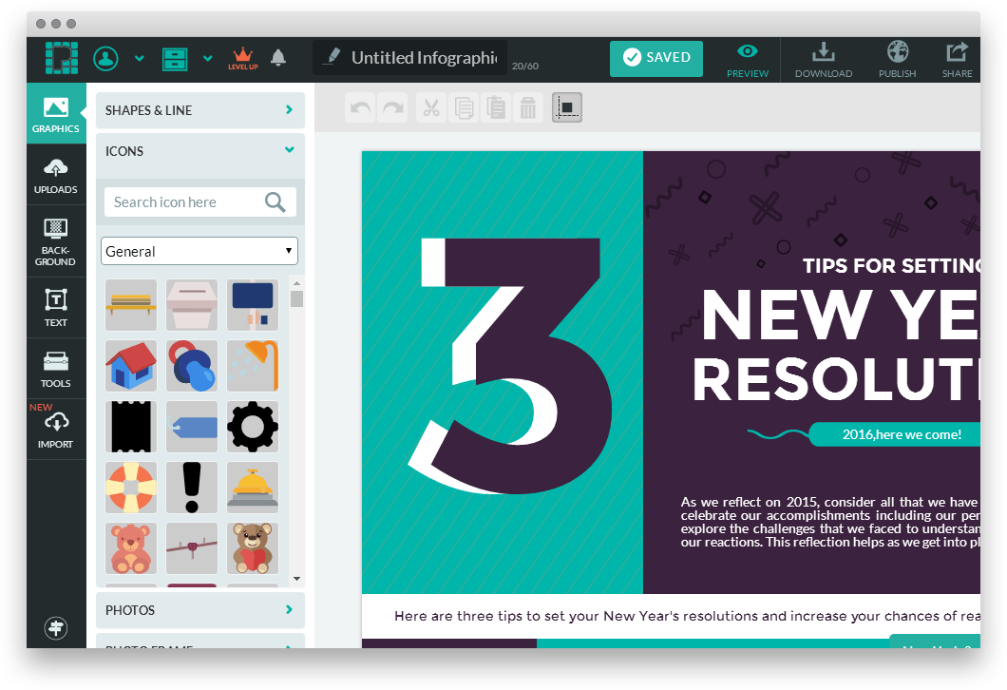Expand the Shapes & Line section
Viewport: 1007px width, 690px height.
[199, 110]
